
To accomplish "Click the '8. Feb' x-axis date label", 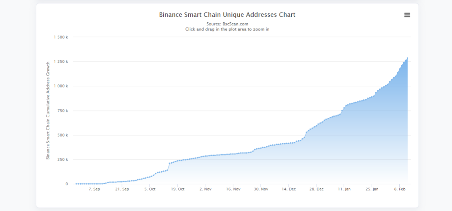I will (x=400, y=189).
